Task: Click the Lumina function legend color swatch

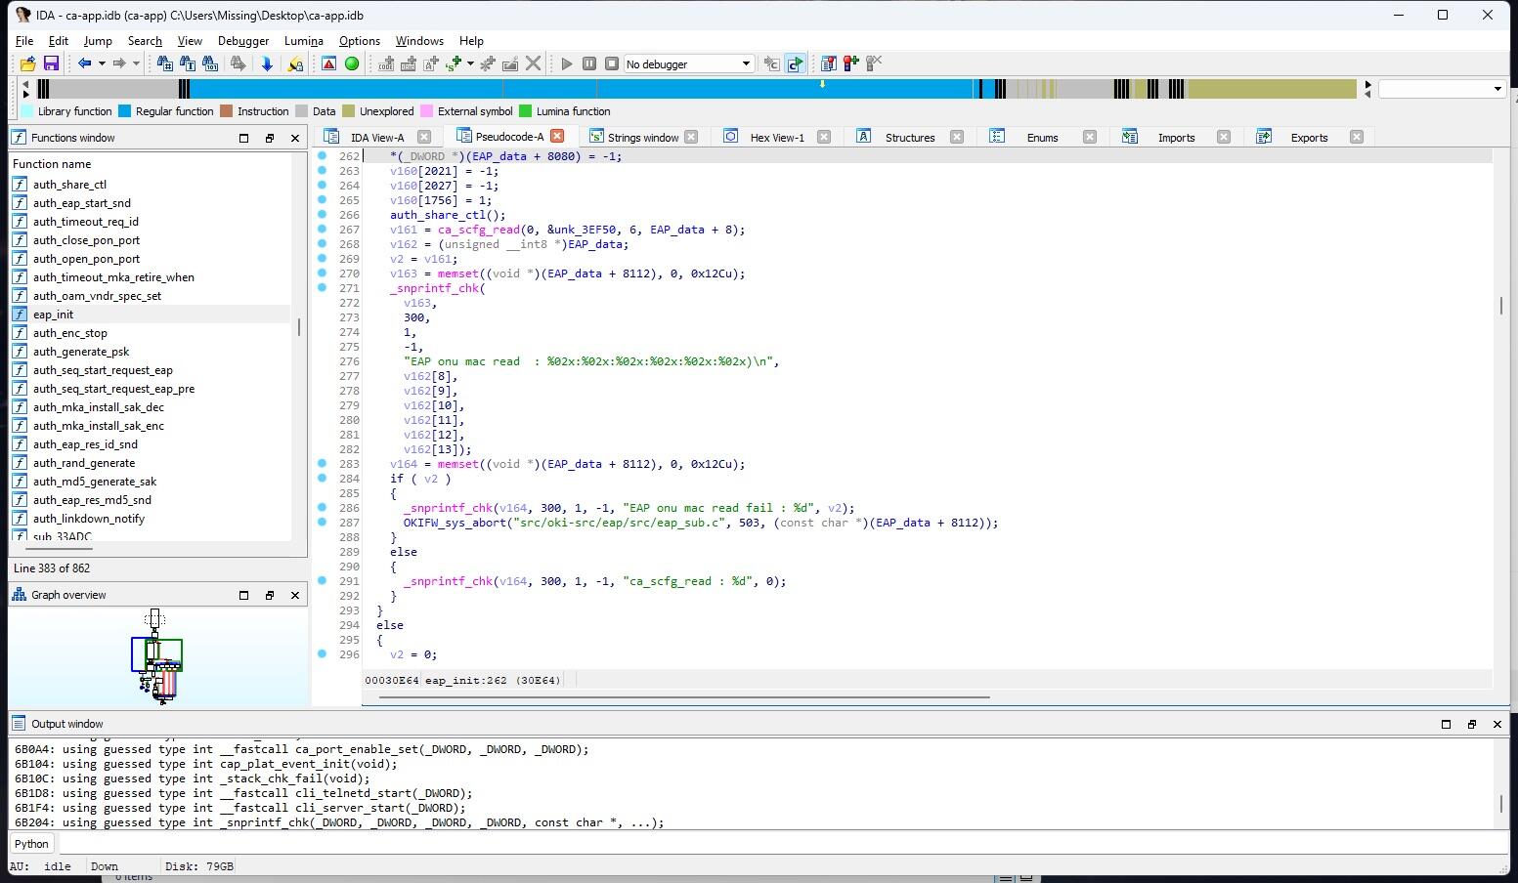Action: point(525,111)
